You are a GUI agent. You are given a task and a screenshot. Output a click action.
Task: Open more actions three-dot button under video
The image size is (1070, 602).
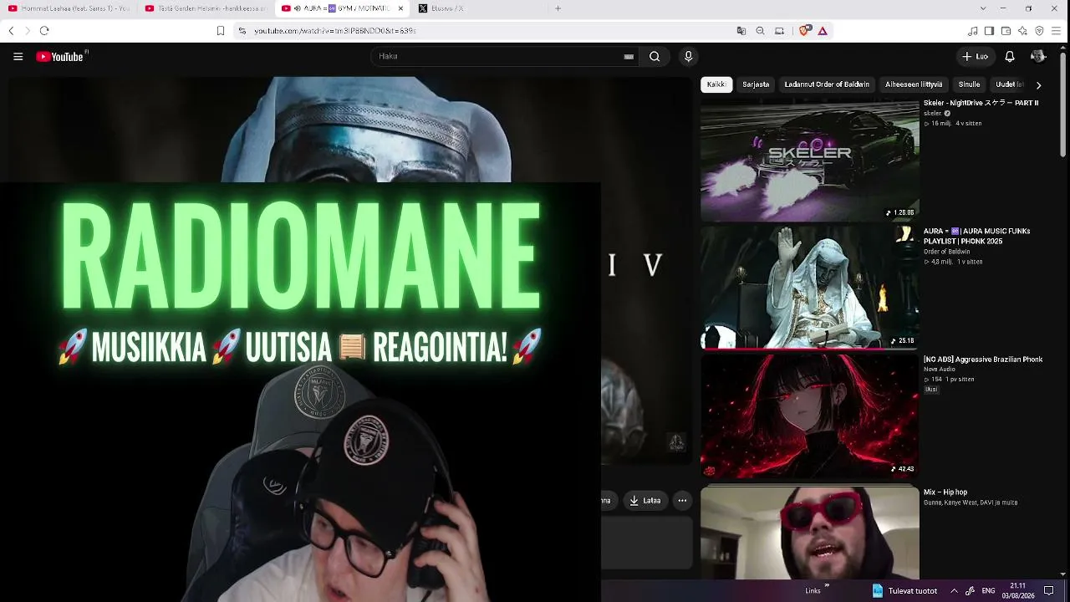(x=682, y=501)
